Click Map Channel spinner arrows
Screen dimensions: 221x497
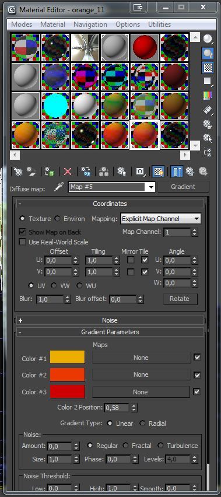point(194,232)
